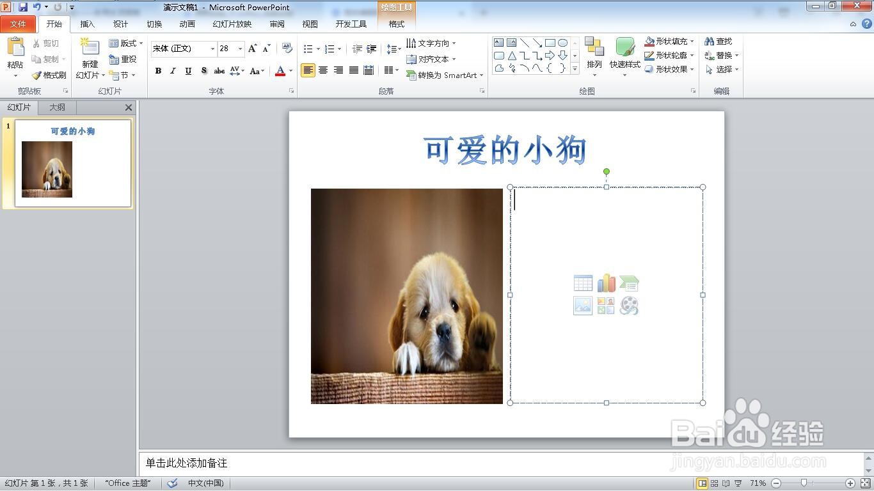Select the Oval shape in the shape gallery
The width and height of the screenshot is (874, 491).
(x=562, y=43)
